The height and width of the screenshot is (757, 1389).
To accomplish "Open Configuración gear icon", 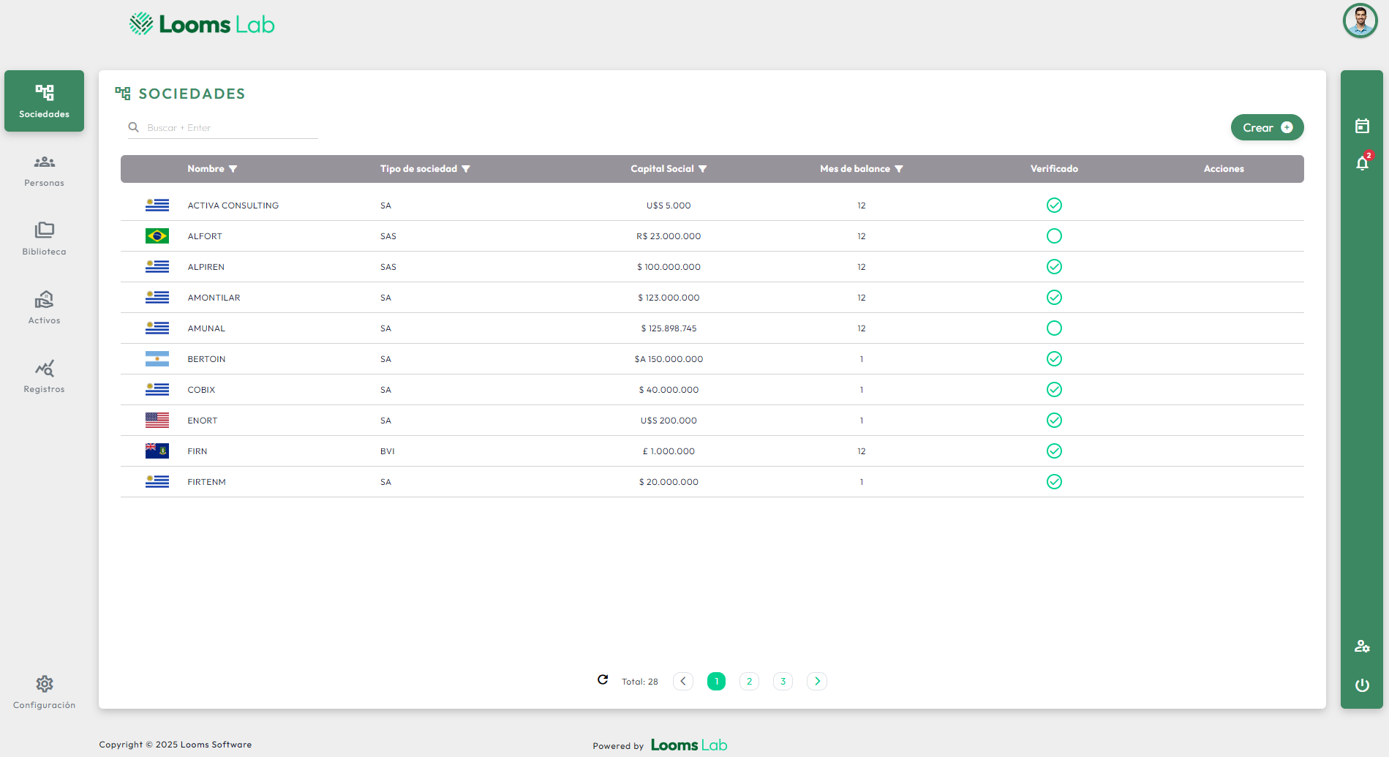I will click(44, 685).
